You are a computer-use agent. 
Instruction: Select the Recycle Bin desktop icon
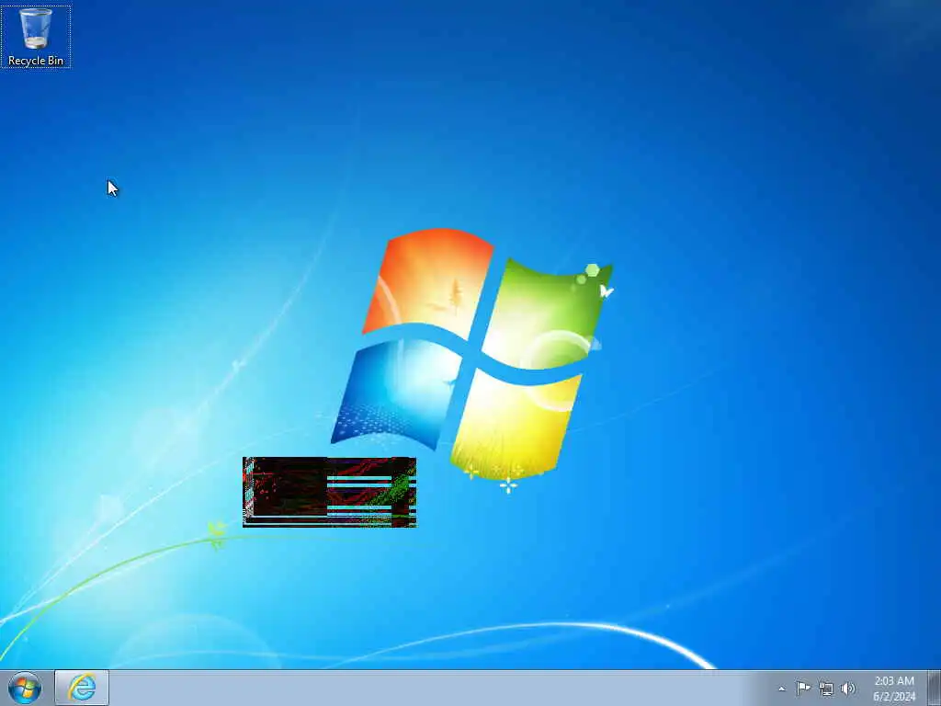pos(36,36)
